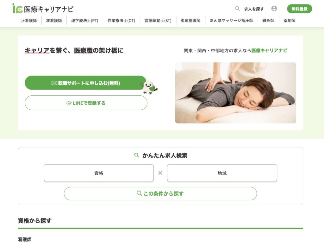Viewport: 324px width, 246px height.
Task: Click the massage photo banner
Action: (235, 93)
